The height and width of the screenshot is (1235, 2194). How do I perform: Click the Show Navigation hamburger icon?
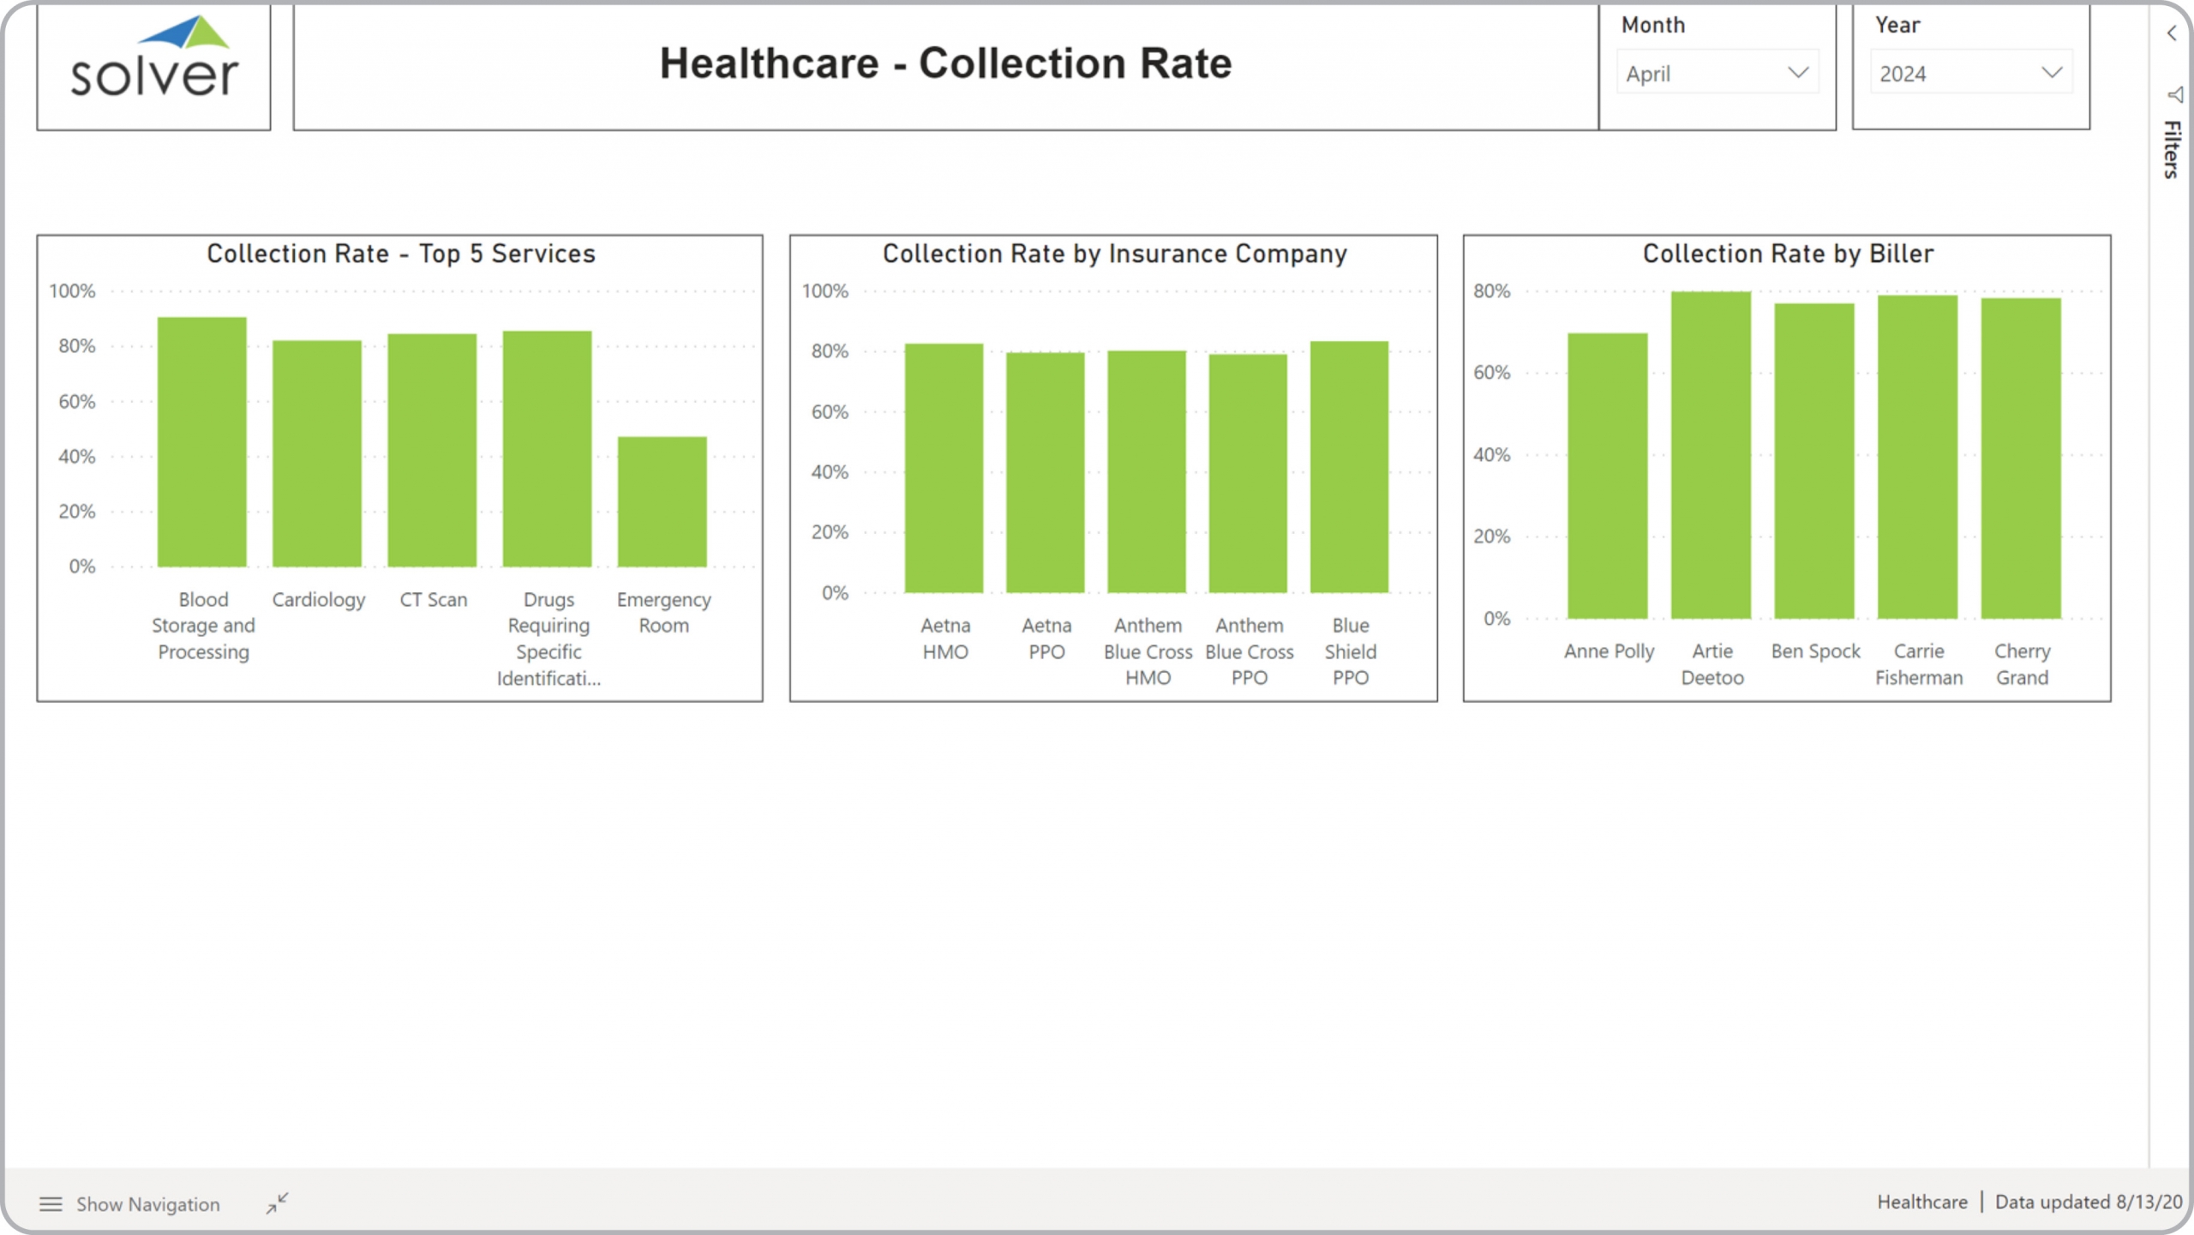51,1204
